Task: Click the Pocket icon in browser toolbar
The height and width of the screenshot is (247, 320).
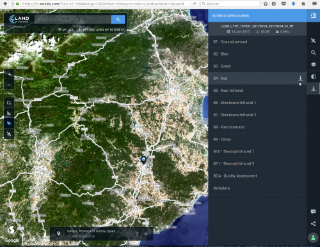Action: 284,4
